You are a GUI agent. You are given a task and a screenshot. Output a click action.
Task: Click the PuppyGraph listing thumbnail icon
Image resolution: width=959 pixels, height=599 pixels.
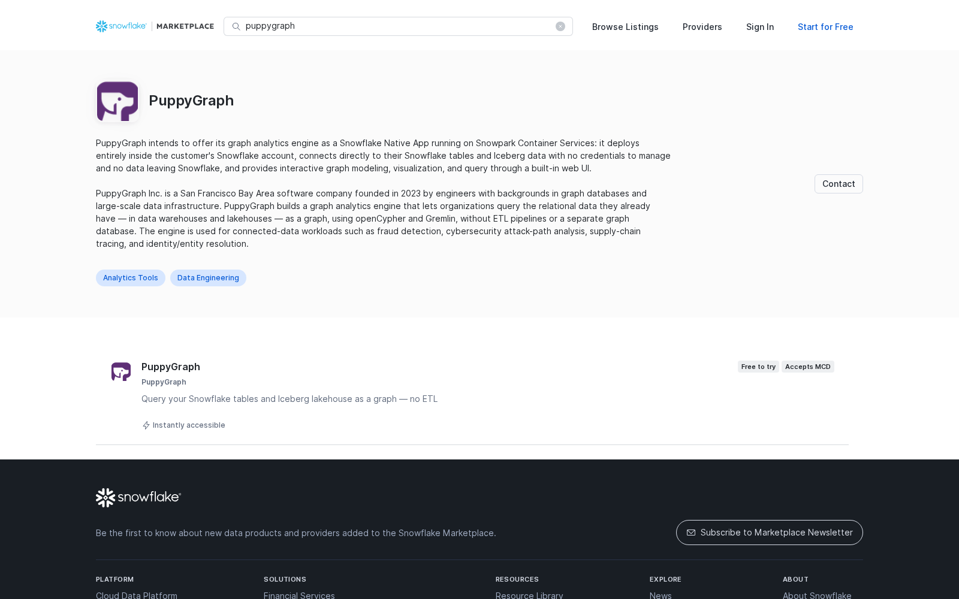point(121,371)
